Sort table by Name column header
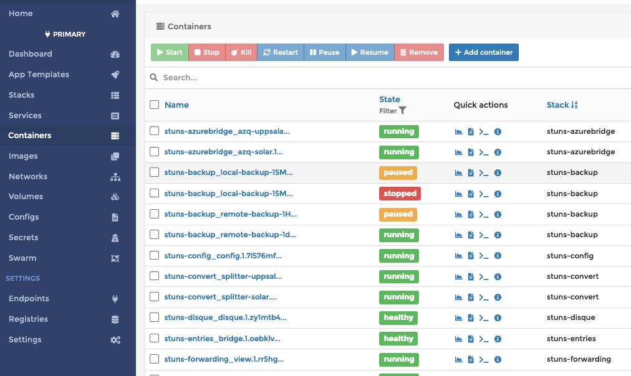The image size is (631, 376). tap(176, 105)
